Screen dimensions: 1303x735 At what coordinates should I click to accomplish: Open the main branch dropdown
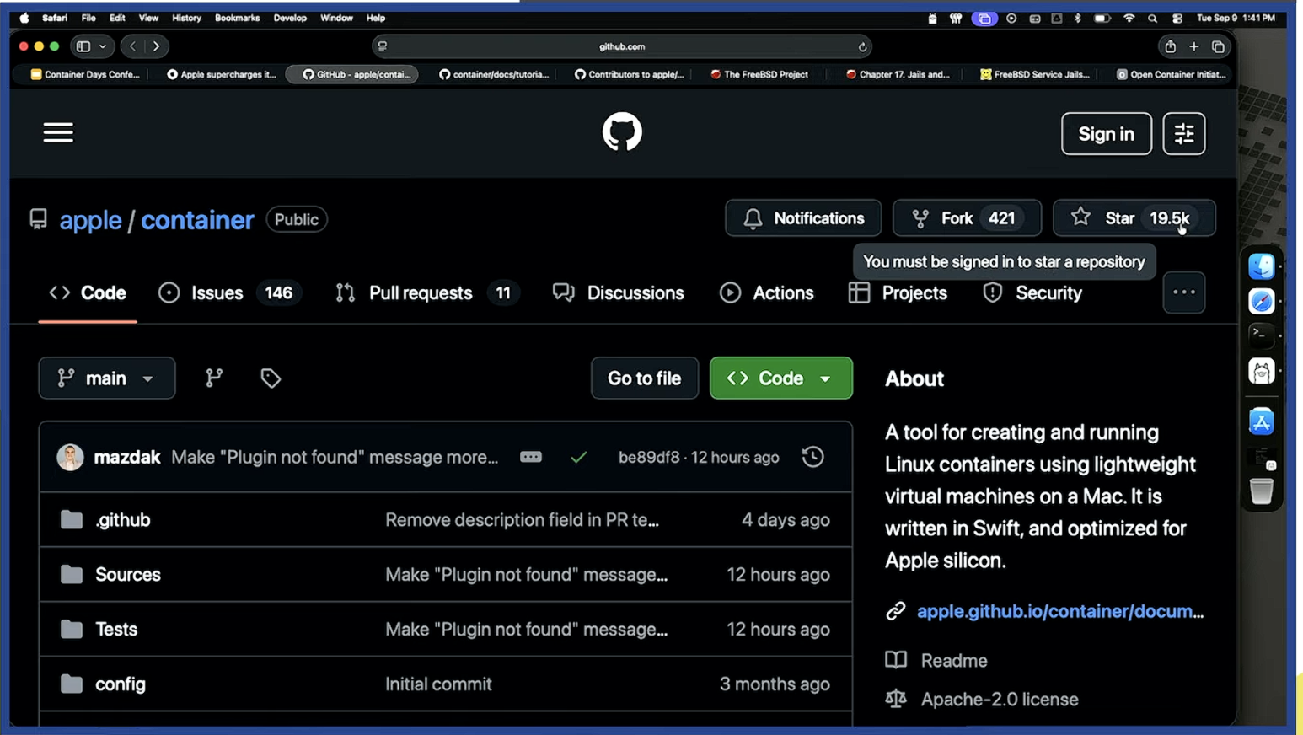(x=107, y=378)
